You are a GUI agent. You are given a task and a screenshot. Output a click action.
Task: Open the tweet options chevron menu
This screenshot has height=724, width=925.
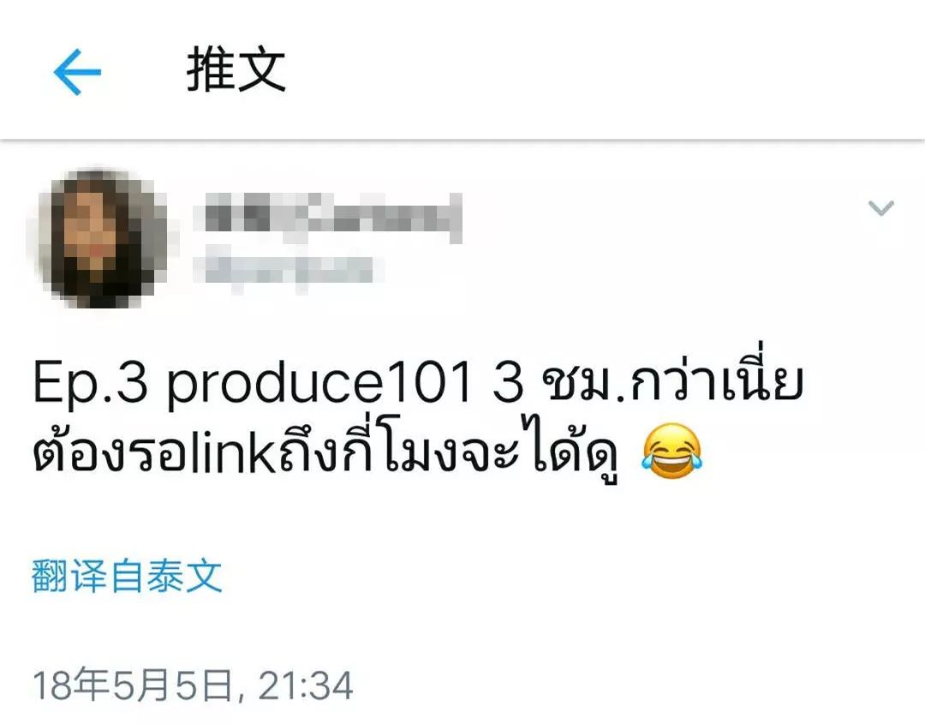[x=880, y=208]
